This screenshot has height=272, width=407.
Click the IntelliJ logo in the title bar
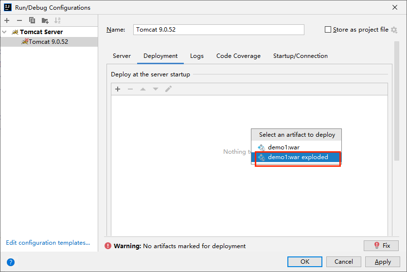pos(8,7)
